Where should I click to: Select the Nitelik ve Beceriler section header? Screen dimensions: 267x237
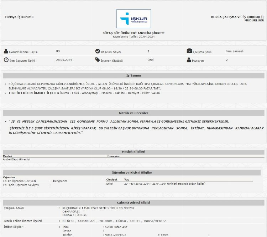pyautogui.click(x=133, y=113)
